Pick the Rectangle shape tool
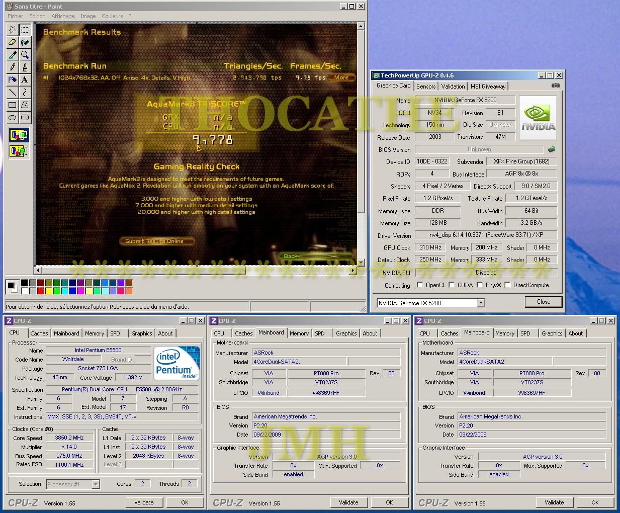The image size is (620, 513). 13,105
